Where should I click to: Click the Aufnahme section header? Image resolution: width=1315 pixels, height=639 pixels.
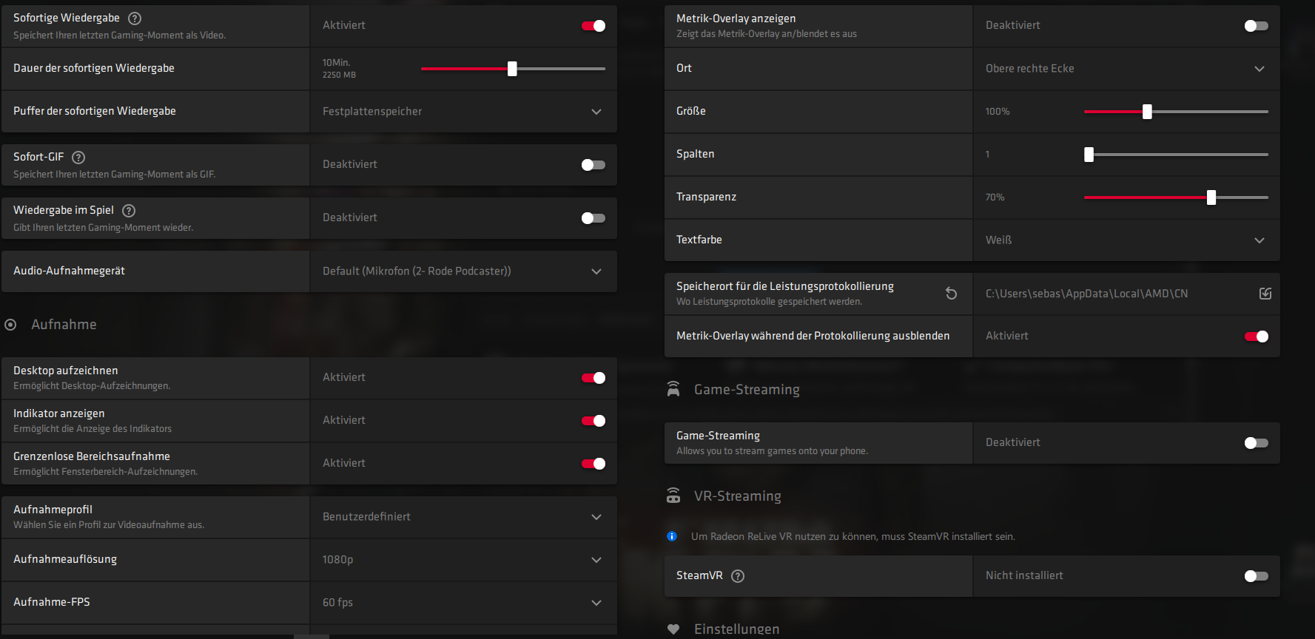click(x=64, y=325)
